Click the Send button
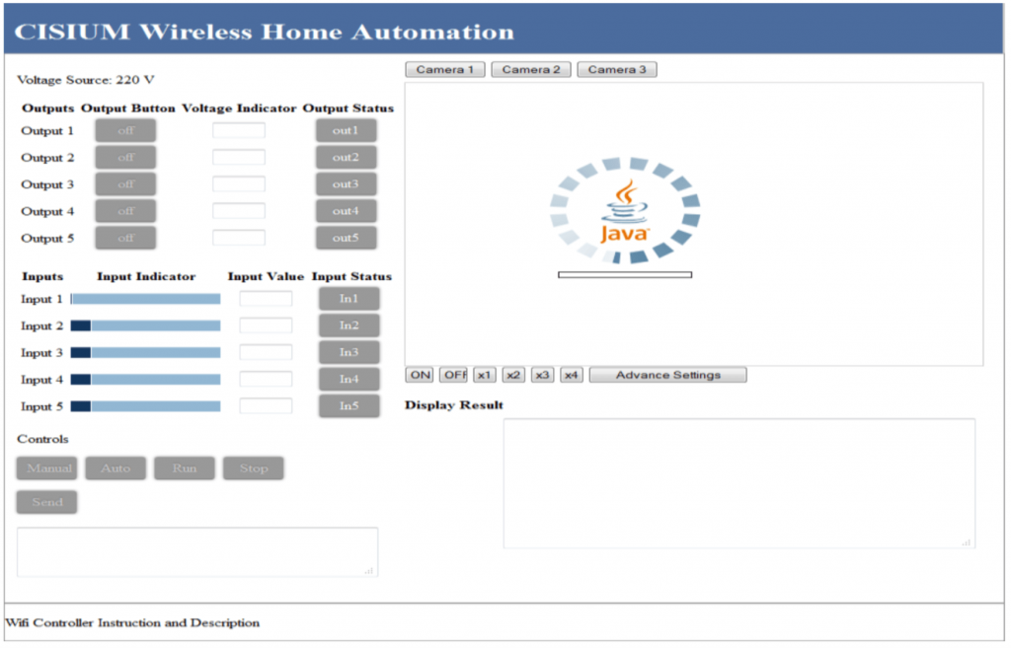This screenshot has height=648, width=1011. pos(47,502)
